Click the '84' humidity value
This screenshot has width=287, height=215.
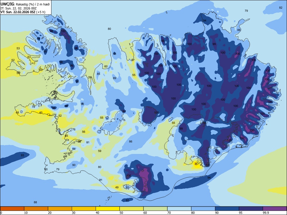74,149
